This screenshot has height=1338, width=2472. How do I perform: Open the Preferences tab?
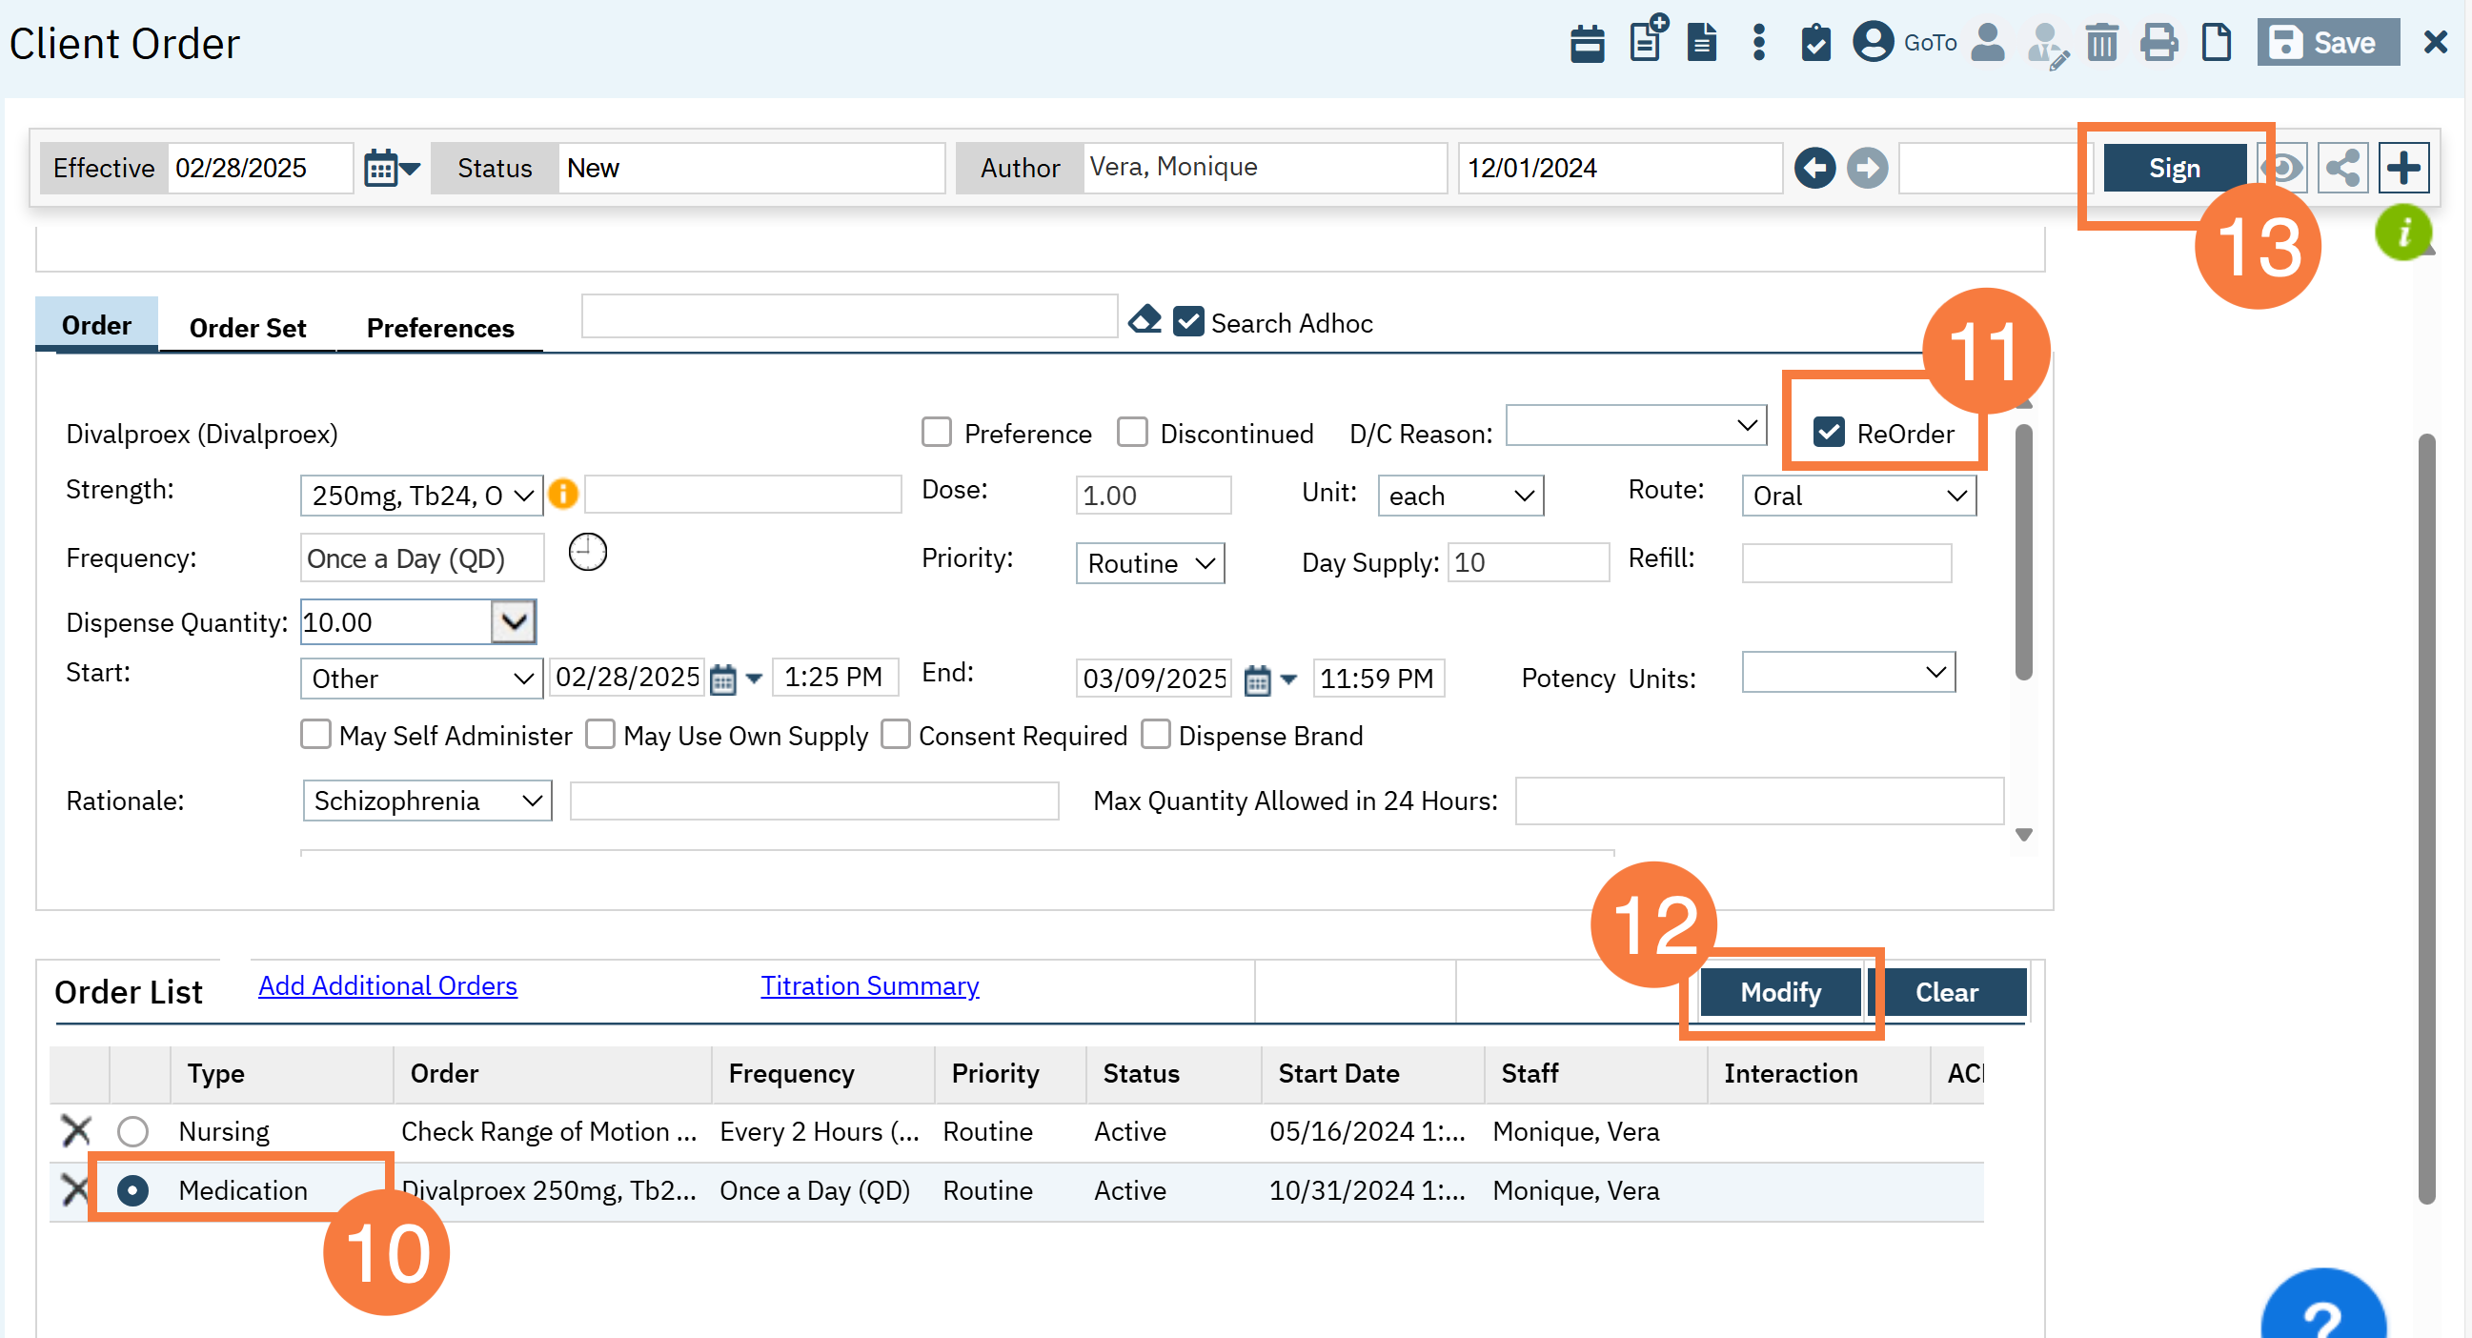coord(439,328)
